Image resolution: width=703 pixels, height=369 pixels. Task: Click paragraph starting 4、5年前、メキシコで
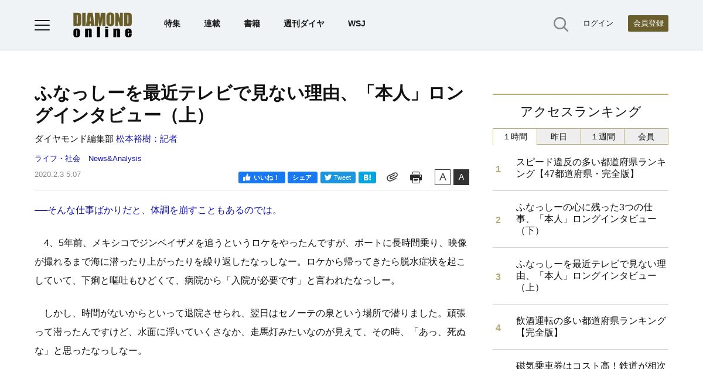pos(251,262)
